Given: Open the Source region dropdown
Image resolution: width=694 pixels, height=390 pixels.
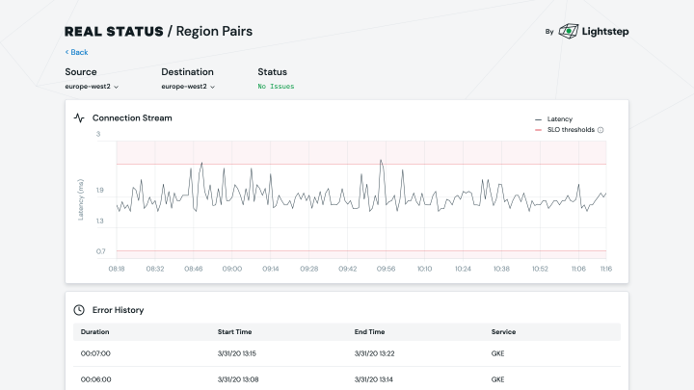Looking at the screenshot, I should point(92,87).
